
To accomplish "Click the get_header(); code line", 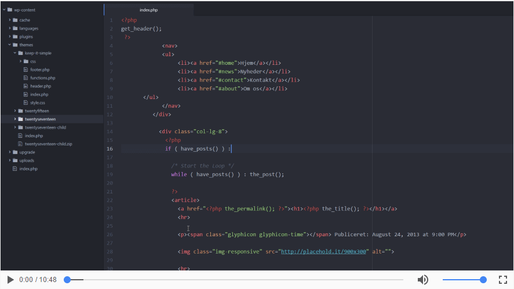I will (x=141, y=29).
